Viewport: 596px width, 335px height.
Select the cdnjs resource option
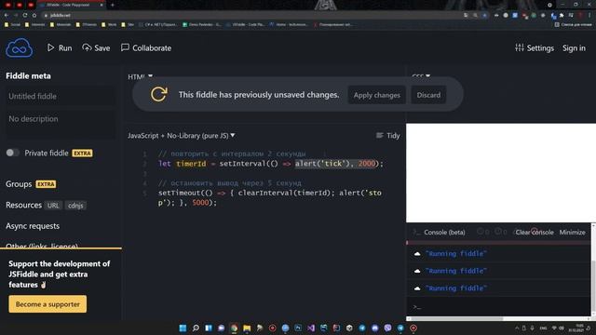click(x=75, y=206)
